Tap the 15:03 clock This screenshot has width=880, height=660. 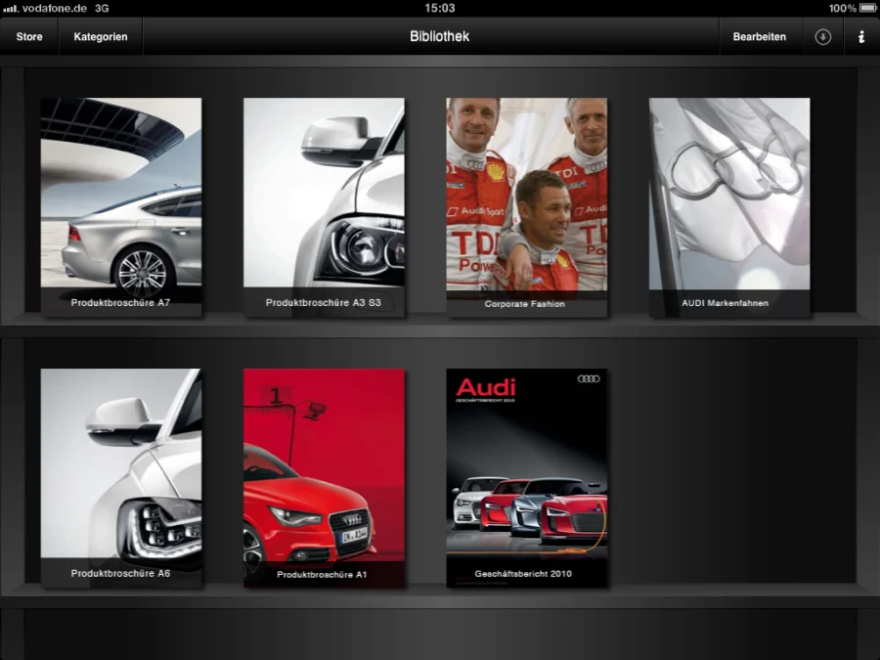point(440,8)
